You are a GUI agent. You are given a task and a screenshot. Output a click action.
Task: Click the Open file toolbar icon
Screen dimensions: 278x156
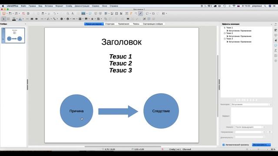click(10, 13)
